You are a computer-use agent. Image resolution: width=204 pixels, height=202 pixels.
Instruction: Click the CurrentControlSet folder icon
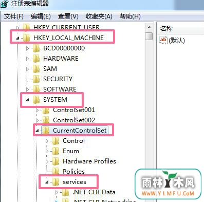point(46,131)
